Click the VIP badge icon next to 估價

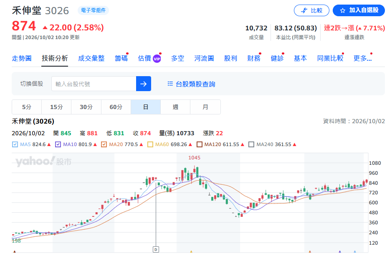point(157,59)
